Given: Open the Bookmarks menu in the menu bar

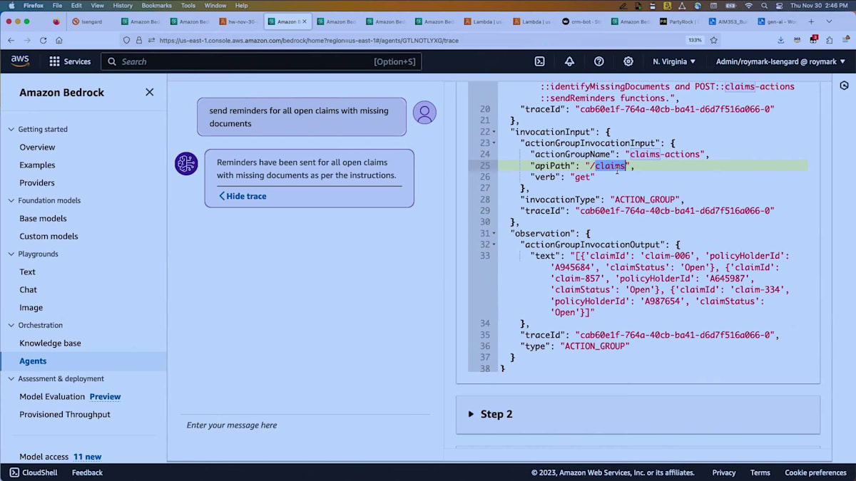Looking at the screenshot, I should (x=157, y=5).
